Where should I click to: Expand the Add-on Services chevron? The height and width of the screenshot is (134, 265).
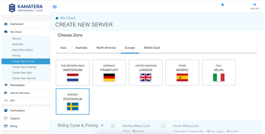pyautogui.click(x=45, y=93)
